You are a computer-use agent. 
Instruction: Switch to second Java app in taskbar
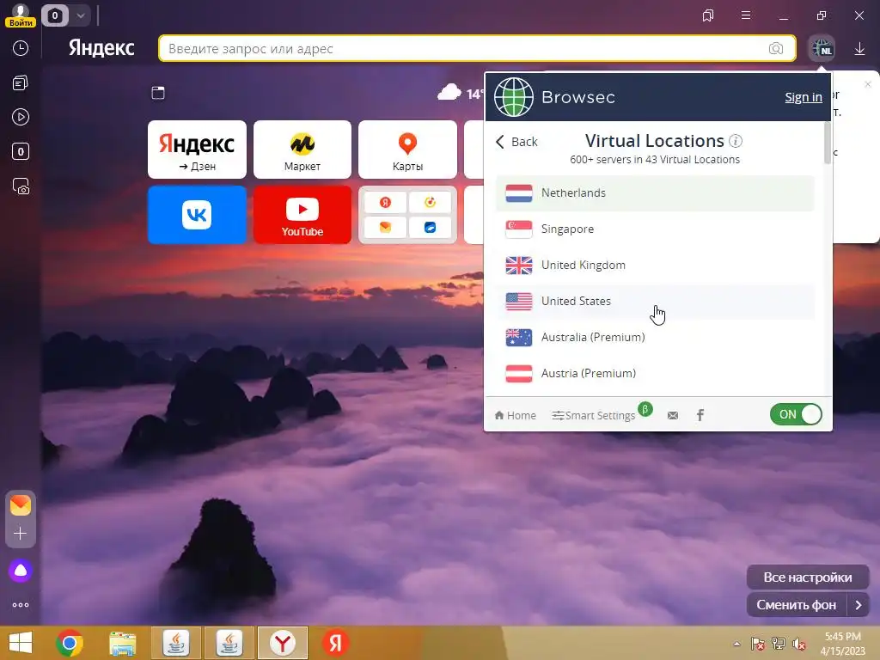pyautogui.click(x=229, y=643)
